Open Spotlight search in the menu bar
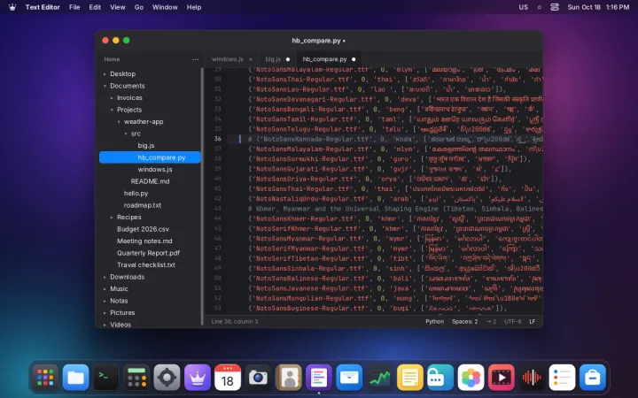This screenshot has height=398, width=638. click(539, 7)
